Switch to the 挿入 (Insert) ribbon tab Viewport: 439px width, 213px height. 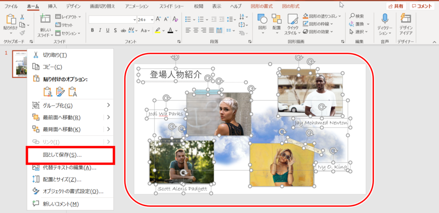53,6
